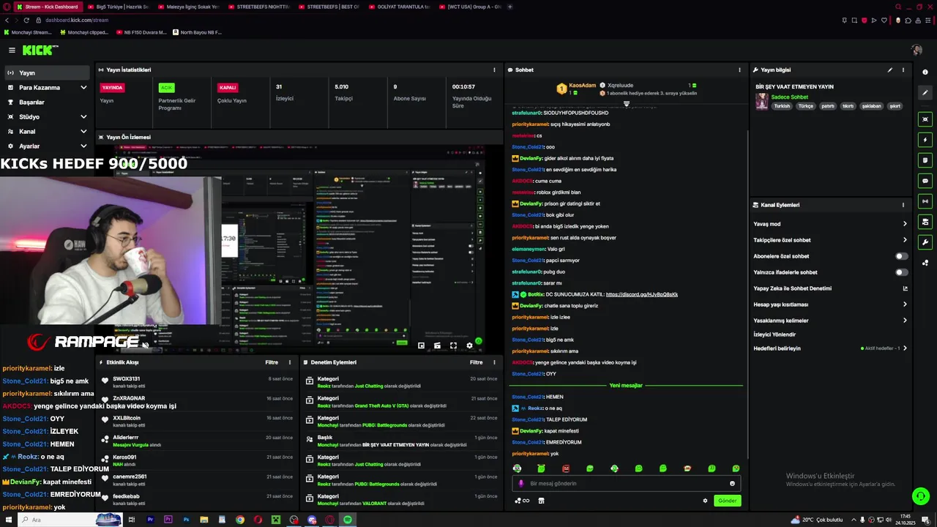This screenshot has width=937, height=527.
Task: Toggle Yalnızca ifadelerle sohbet switch
Action: tap(902, 272)
